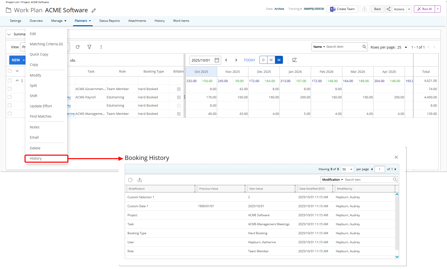Switch timeline to Week view
The width and height of the screenshot is (447, 269).
pos(271,60)
